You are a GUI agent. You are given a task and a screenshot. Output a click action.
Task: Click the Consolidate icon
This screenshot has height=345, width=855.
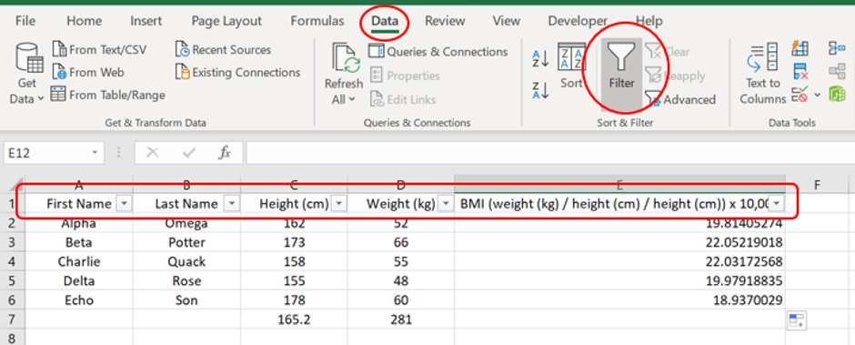tap(837, 48)
